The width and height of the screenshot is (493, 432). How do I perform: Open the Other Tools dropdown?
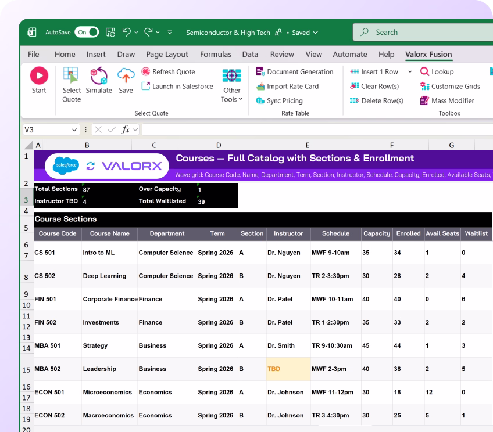pyautogui.click(x=232, y=85)
